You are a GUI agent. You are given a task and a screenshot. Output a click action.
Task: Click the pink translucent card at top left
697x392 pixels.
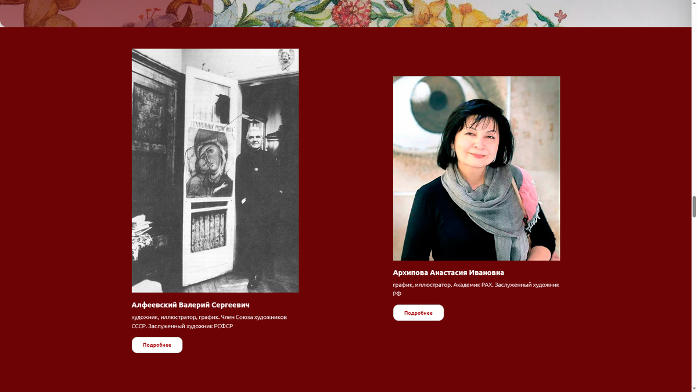(x=107, y=13)
